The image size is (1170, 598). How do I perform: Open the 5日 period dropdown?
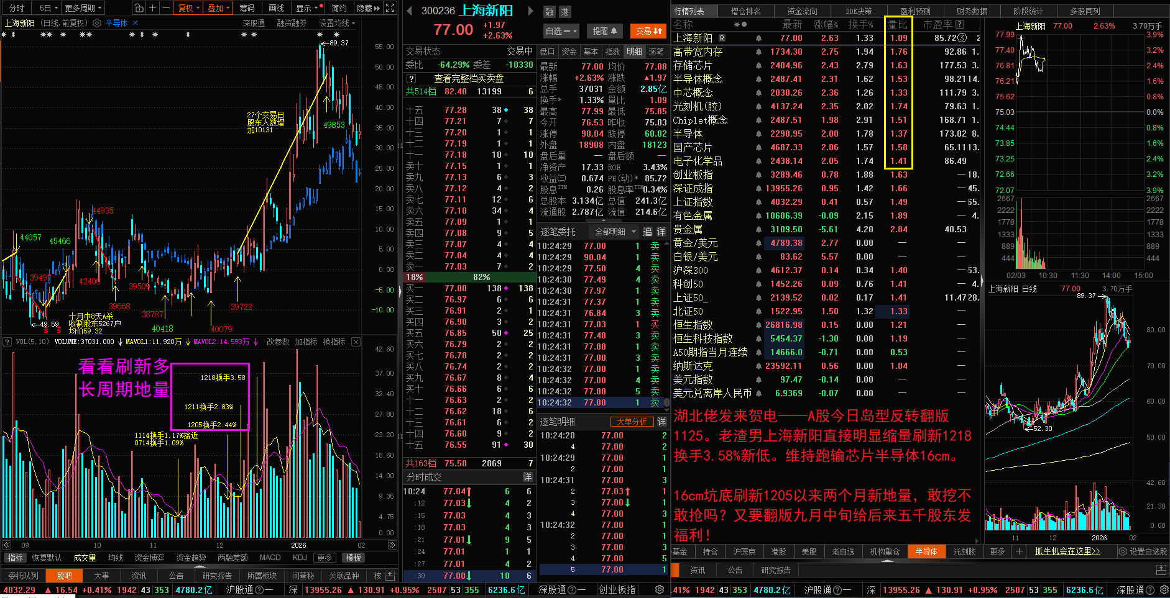click(48, 8)
